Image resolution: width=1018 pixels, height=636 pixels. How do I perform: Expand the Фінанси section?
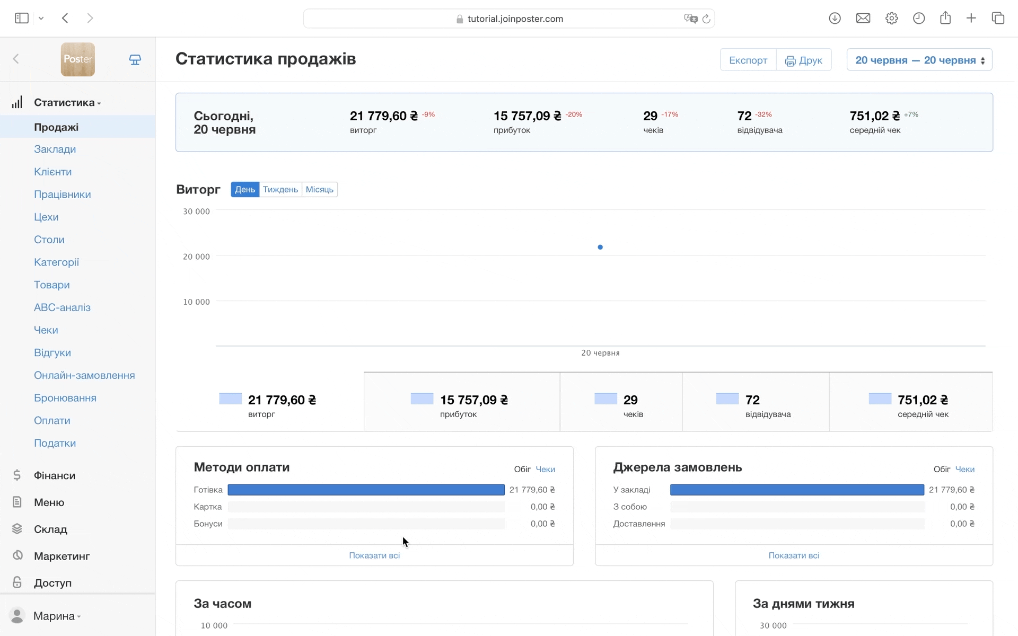tap(55, 475)
